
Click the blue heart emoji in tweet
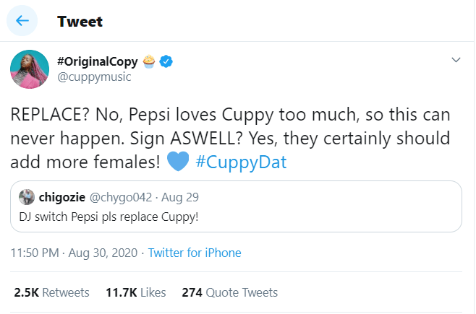point(177,162)
